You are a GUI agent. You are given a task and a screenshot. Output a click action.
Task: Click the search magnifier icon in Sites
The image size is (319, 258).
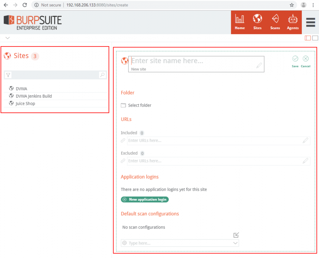tap(102, 75)
